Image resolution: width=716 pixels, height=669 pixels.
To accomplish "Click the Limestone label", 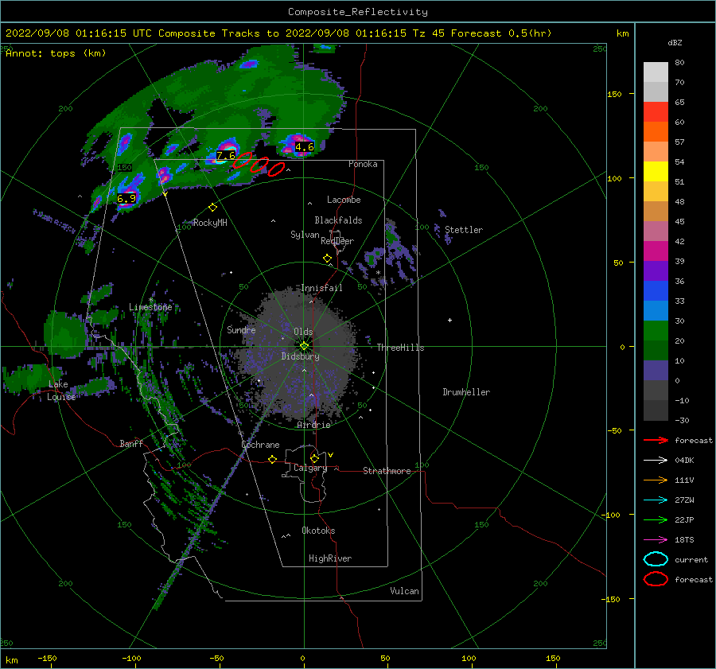I will (150, 307).
